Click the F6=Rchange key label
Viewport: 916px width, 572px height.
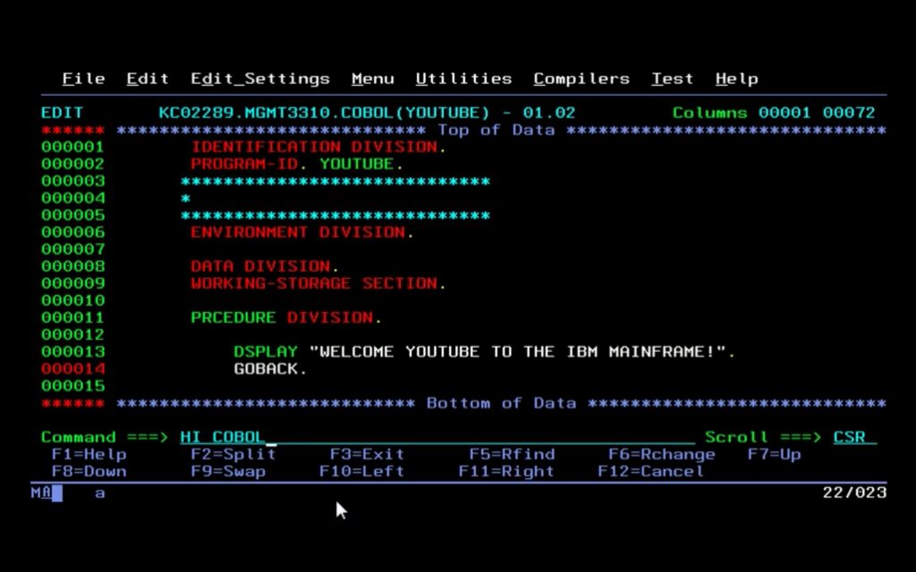664,454
